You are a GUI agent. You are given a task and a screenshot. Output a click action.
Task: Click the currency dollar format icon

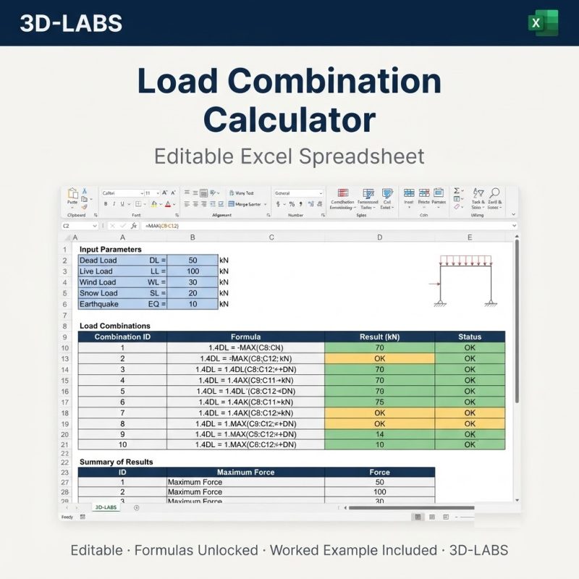click(278, 204)
